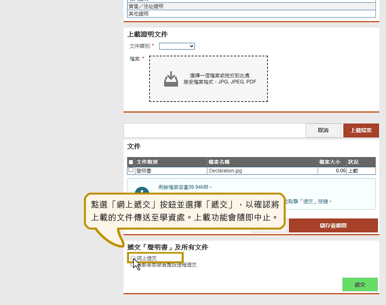Click the dashed file drop area text
386x305 pixels.
(220, 79)
